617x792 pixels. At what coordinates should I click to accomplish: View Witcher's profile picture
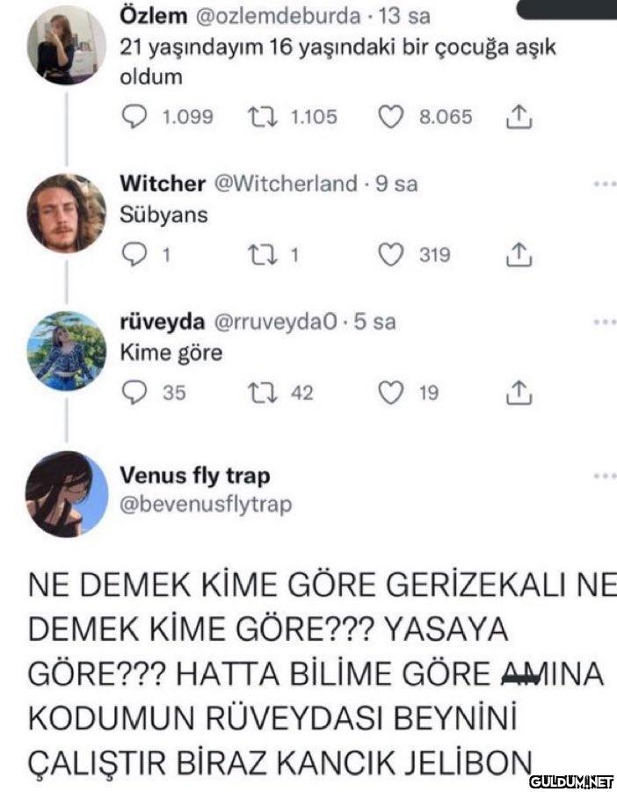pos(67,213)
